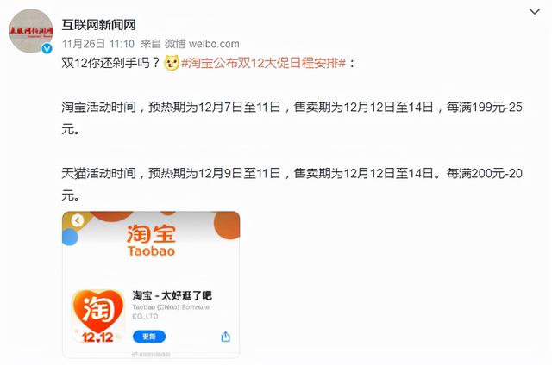Tap the share icon beside 更新
552x365 pixels.
point(226,337)
